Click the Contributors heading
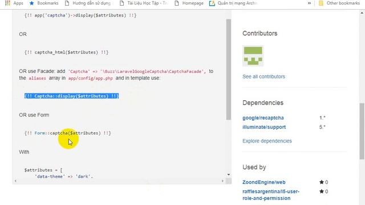The width and height of the screenshot is (365, 205). tap(260, 33)
